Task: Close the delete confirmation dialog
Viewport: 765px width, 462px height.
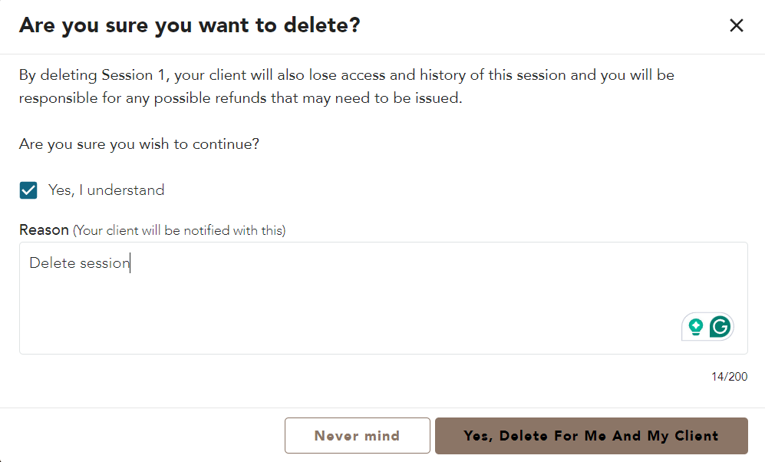Action: coord(737,25)
